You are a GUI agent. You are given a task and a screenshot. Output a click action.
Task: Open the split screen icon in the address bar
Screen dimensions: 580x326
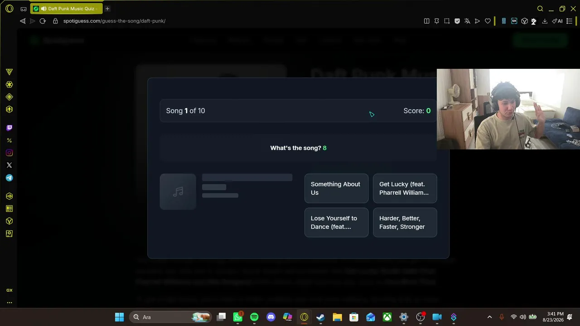point(426,21)
